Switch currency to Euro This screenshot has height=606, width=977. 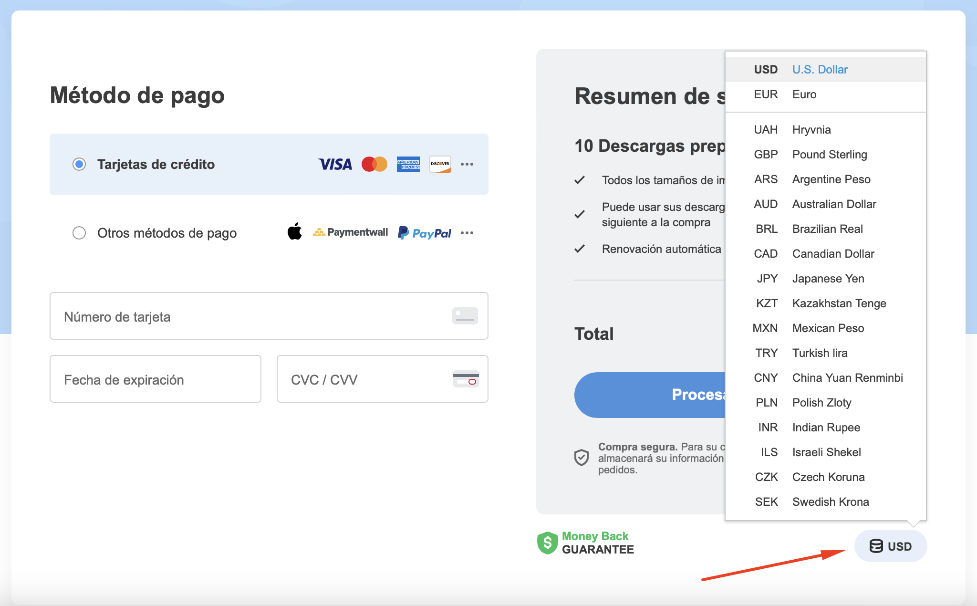point(804,94)
